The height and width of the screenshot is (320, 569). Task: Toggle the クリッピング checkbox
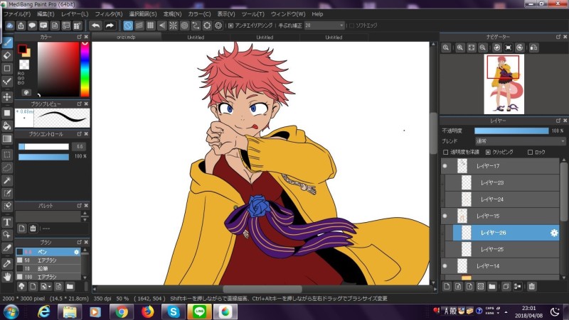(x=488, y=152)
